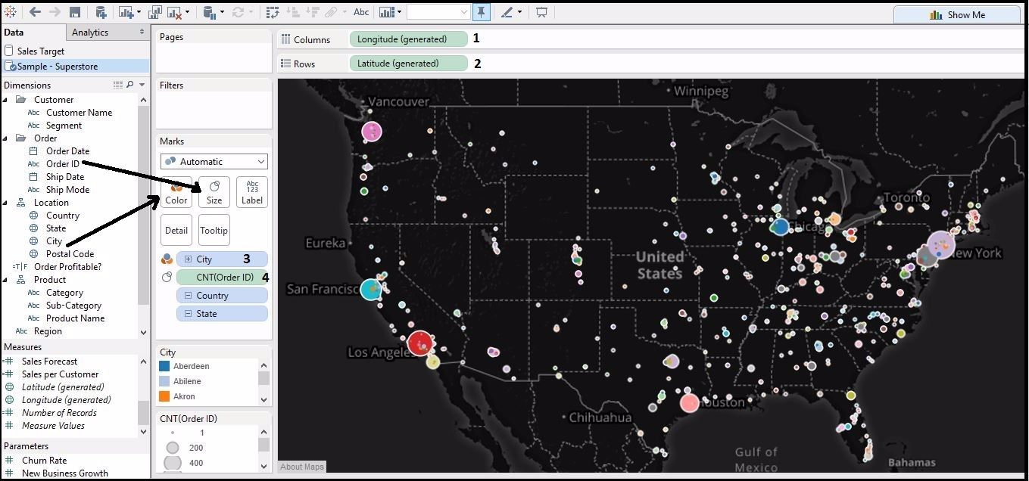Click the Label marks card button
Viewport: 1029px width, 481px height.
[x=252, y=192]
